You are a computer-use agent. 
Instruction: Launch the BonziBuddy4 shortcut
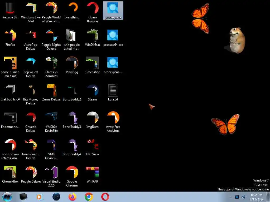tap(72, 147)
